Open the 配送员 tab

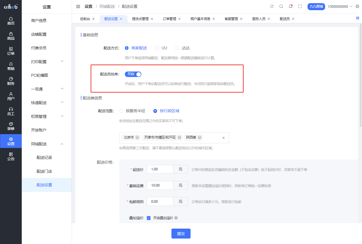285,19
